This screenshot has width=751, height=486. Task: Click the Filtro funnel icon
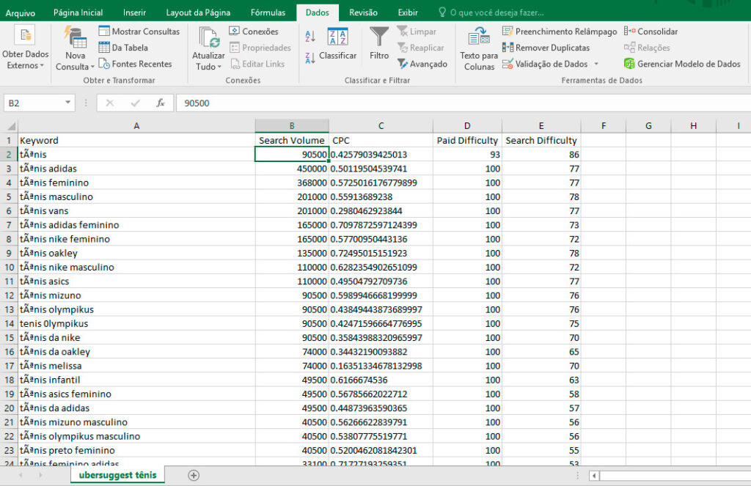[379, 37]
